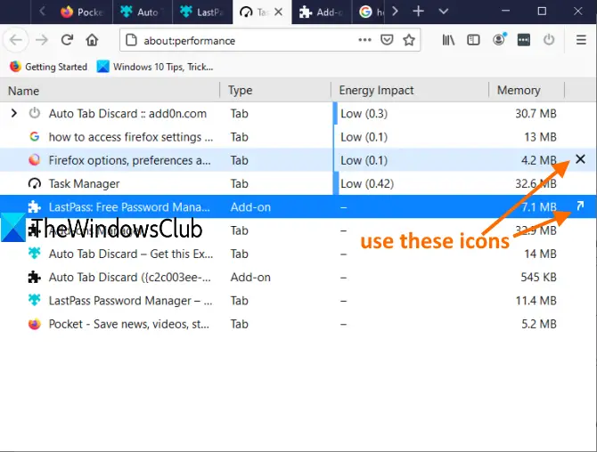Click the Name column header
597x452 pixels.
pyautogui.click(x=110, y=91)
